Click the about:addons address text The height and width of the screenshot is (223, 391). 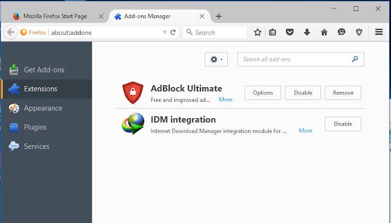[x=71, y=32]
